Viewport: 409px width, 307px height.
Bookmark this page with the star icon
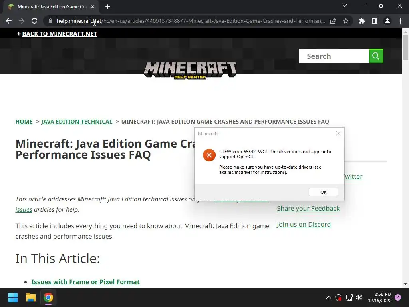346,21
